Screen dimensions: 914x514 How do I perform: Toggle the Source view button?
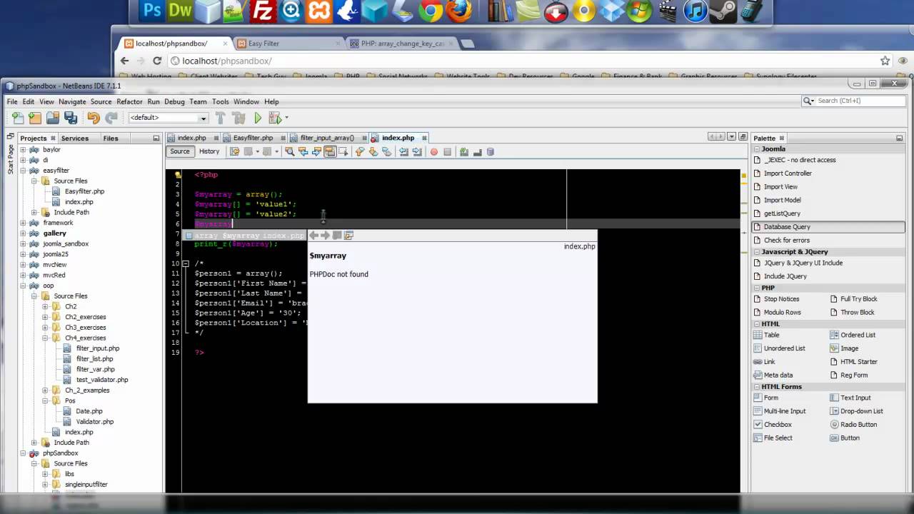180,151
